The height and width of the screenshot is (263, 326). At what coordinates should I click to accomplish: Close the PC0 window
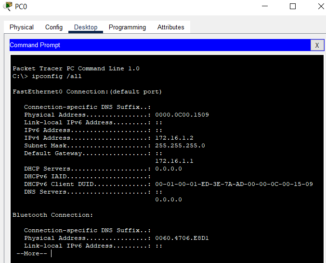321,6
